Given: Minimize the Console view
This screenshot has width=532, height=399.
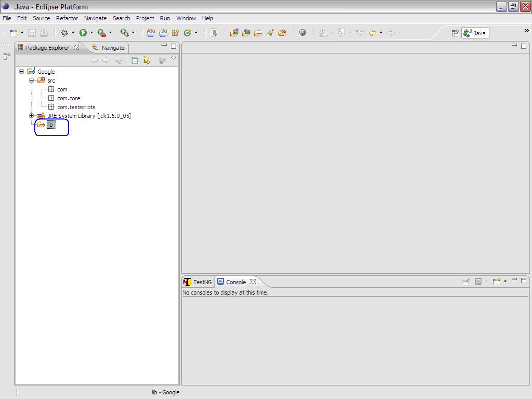Looking at the screenshot, I should [514, 280].
